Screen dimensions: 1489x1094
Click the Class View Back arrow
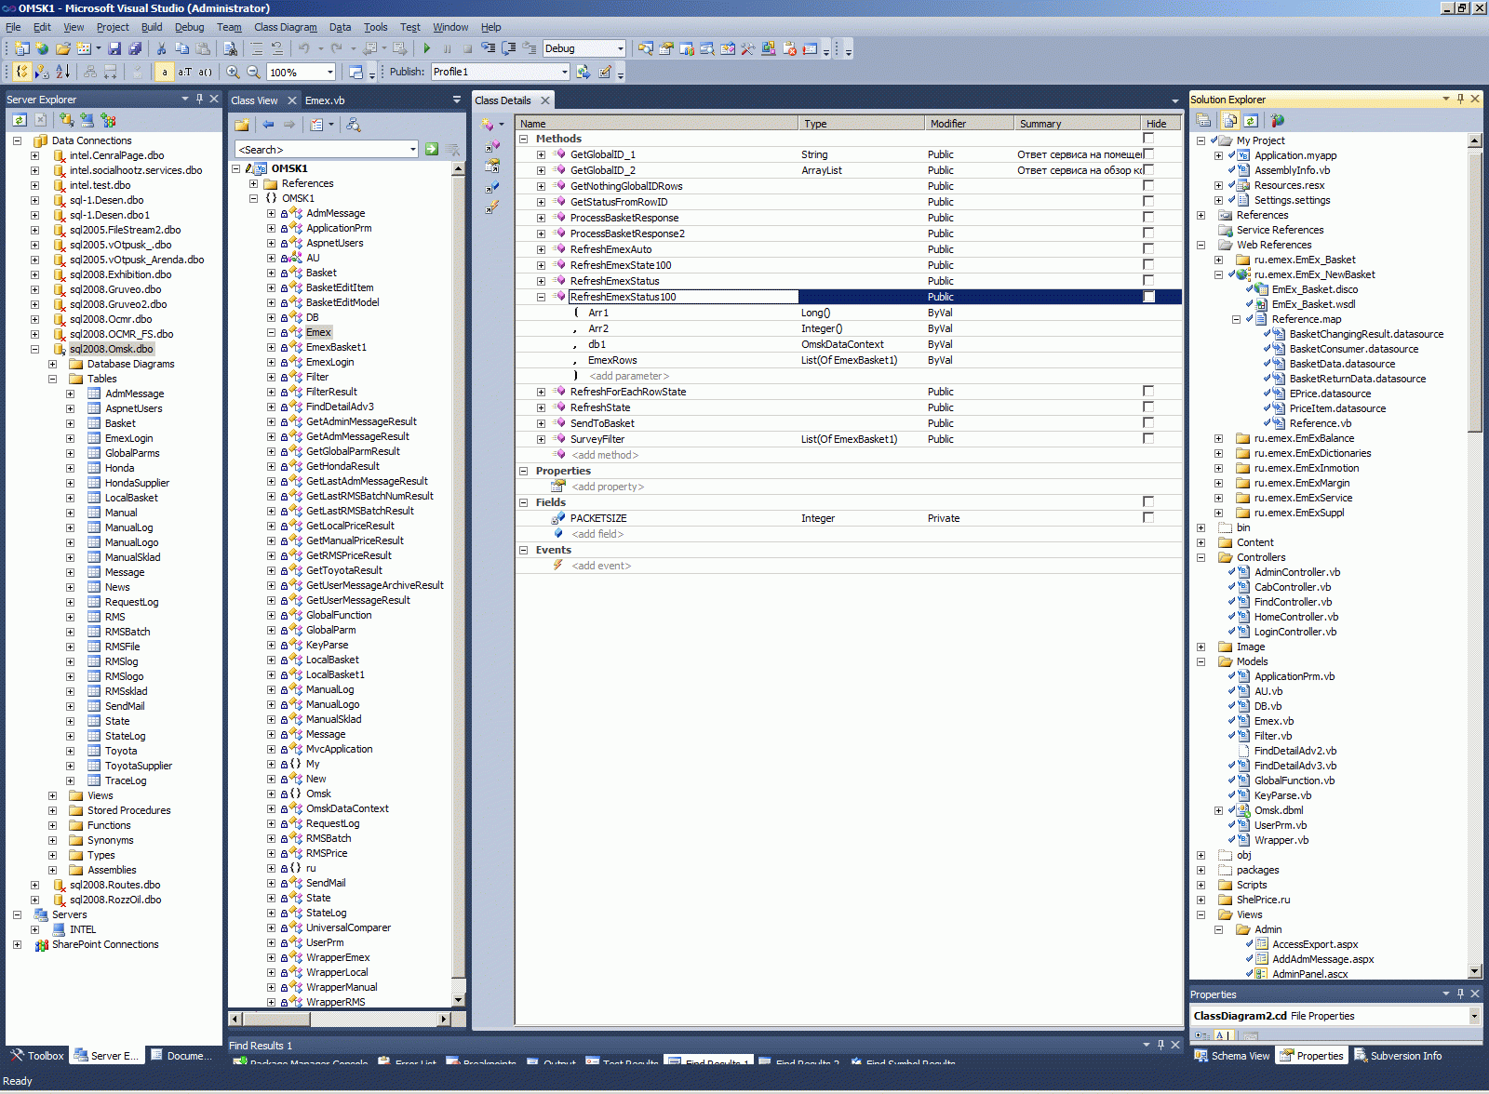pyautogui.click(x=268, y=125)
